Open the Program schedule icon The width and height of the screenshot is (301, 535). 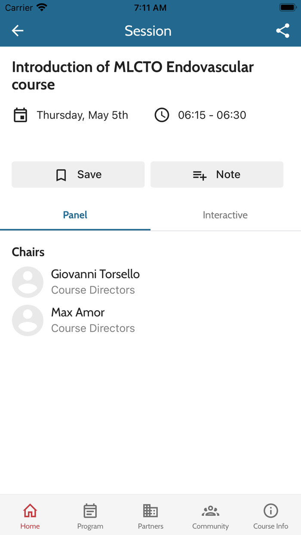click(90, 511)
